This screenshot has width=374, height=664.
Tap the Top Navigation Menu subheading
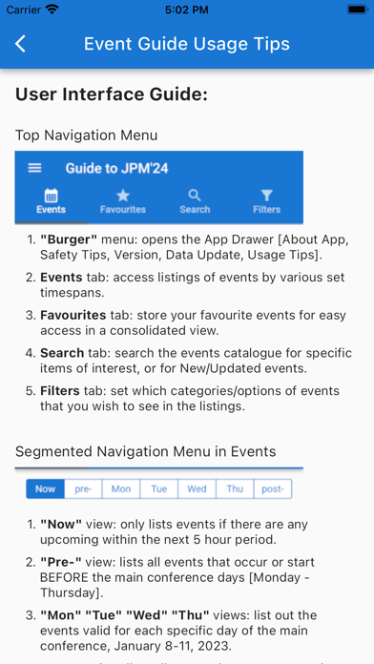pos(87,135)
